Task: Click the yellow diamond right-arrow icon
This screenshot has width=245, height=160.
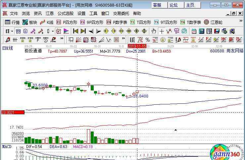Action: [x=114, y=31]
